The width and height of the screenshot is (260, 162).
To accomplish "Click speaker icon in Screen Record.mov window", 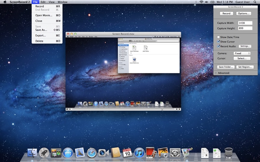I will [x=67, y=109].
